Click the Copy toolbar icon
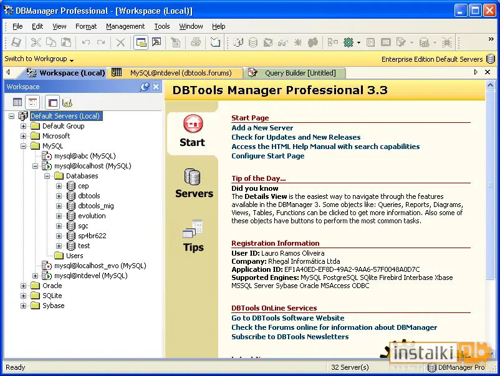This screenshot has height=376, width=500. coord(51,42)
